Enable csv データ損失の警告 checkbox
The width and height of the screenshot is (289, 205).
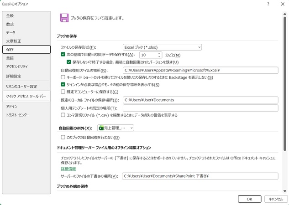point(63,115)
